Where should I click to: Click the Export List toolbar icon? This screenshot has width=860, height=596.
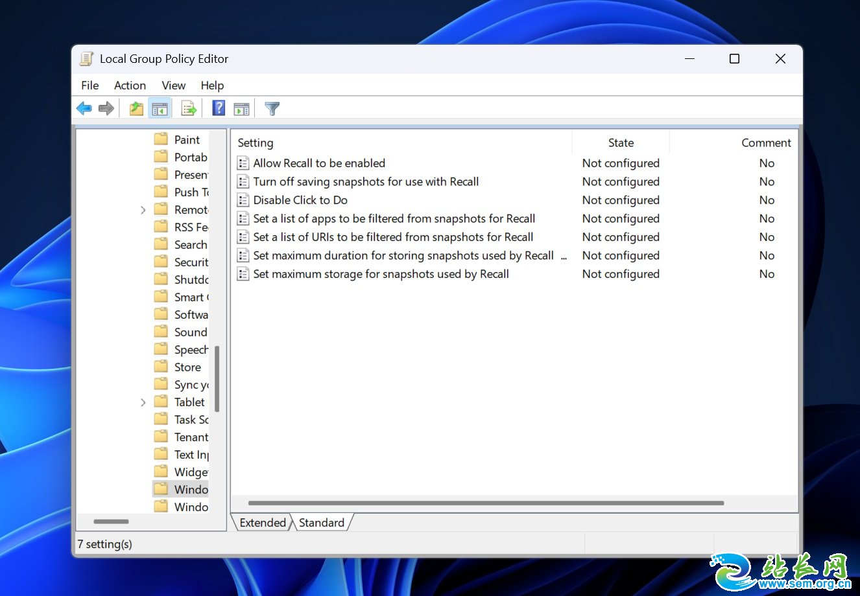point(188,108)
